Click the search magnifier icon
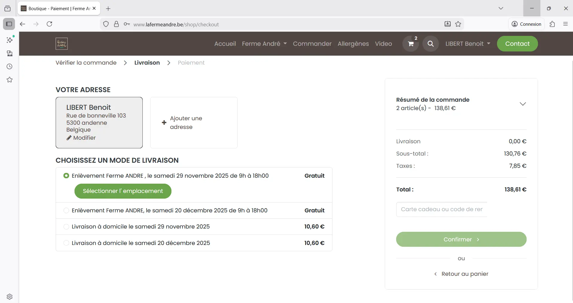The width and height of the screenshot is (573, 303). point(430,44)
